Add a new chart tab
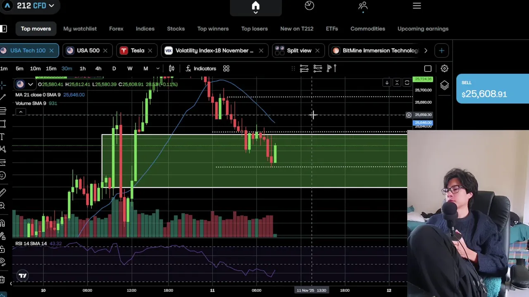529x297 pixels. [x=441, y=50]
